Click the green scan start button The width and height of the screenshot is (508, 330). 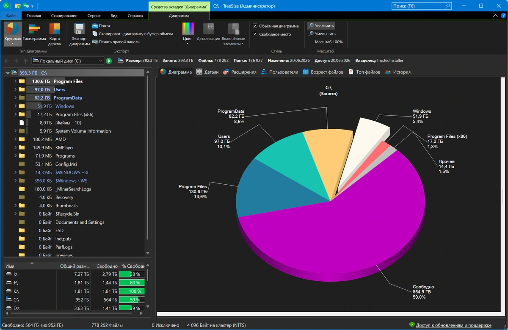(x=109, y=61)
